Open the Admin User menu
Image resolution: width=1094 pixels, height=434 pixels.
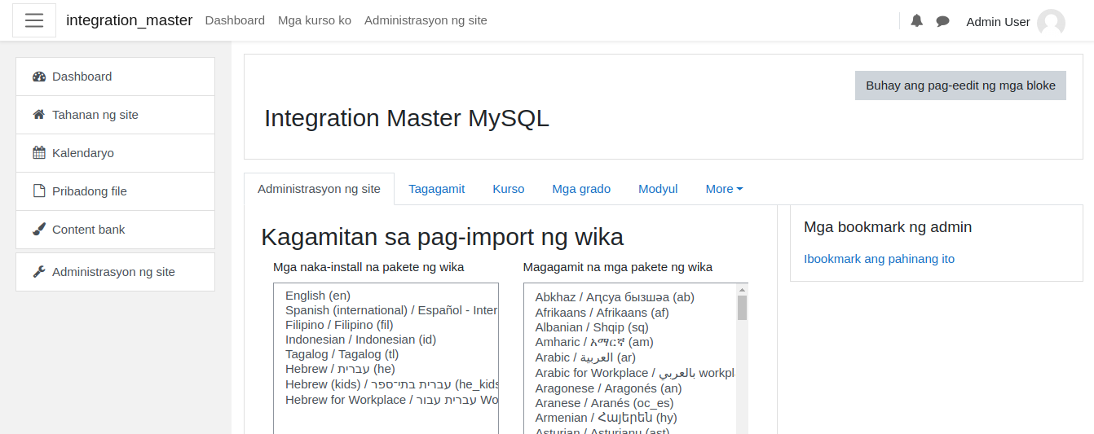pos(1015,22)
